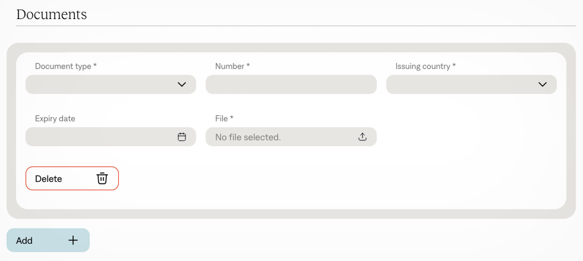Open the Issuing country dropdown
583x261 pixels.
[464, 84]
